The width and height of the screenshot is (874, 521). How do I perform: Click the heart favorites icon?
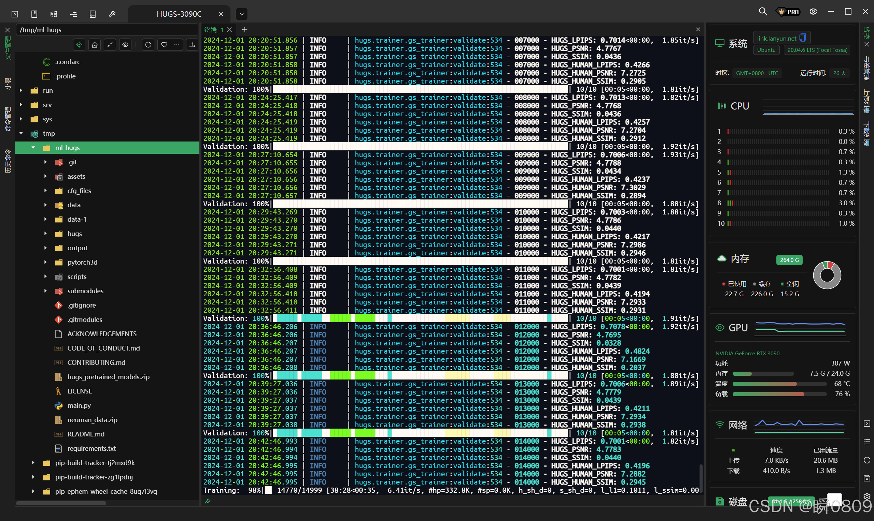click(x=164, y=45)
